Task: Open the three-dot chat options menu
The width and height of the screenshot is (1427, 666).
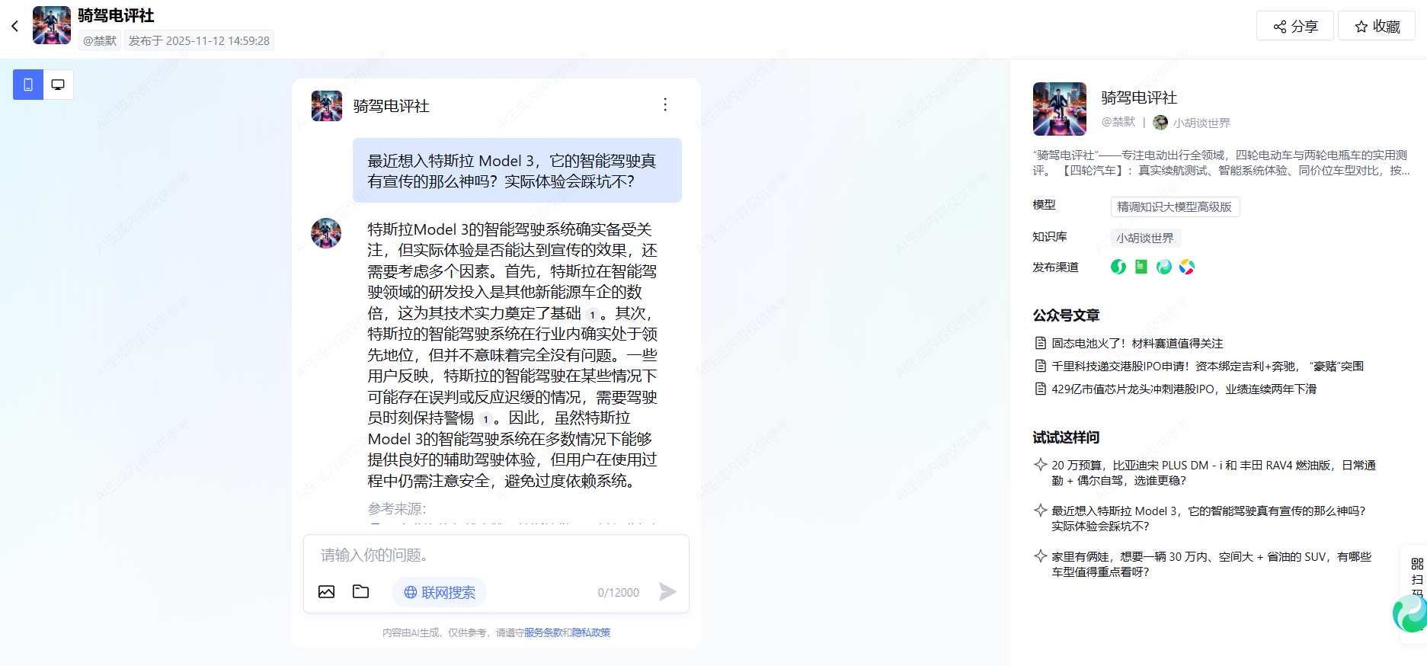Action: [x=665, y=104]
